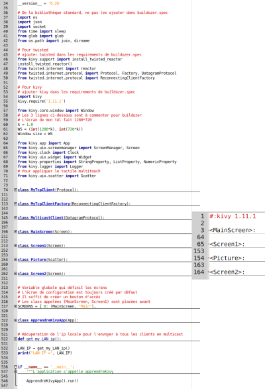Expand the get_my_LAN_ip function fold
The width and height of the screenshot is (265, 389).
pos(15,339)
